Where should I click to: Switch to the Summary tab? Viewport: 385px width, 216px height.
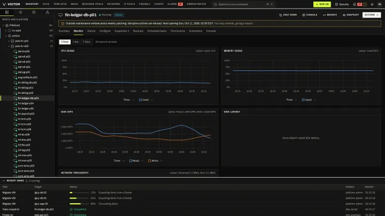point(64,31)
